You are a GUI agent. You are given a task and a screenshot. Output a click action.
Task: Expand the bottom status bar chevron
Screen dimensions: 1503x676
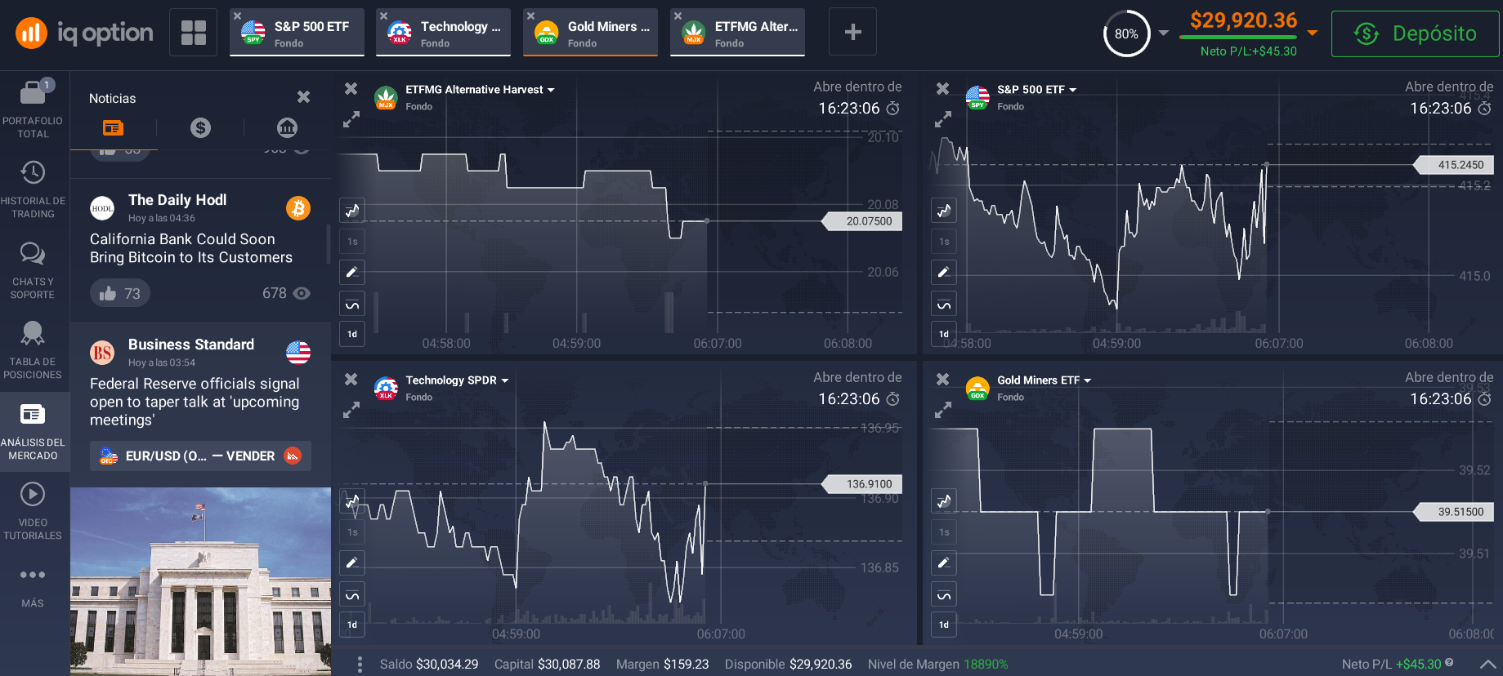point(1488,665)
